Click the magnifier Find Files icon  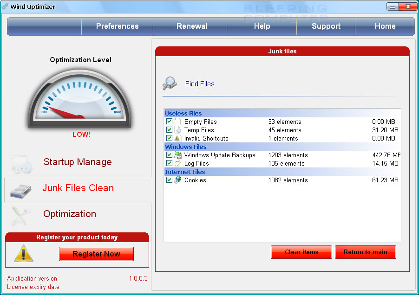170,83
